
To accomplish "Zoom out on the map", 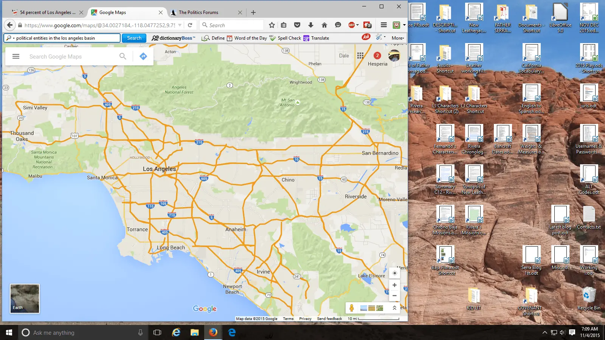I will coord(394,296).
